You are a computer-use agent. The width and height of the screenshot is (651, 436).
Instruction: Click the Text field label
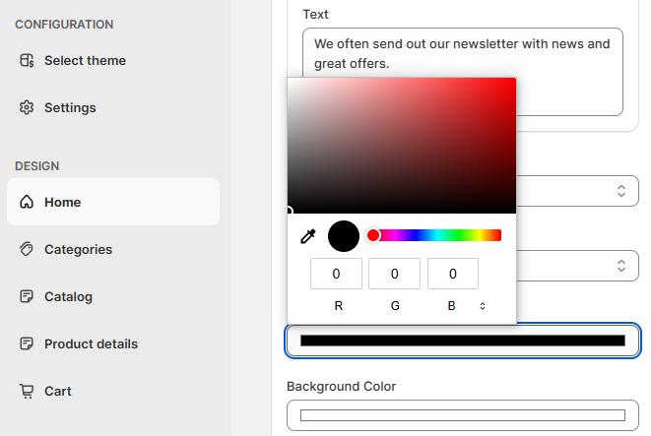(315, 14)
